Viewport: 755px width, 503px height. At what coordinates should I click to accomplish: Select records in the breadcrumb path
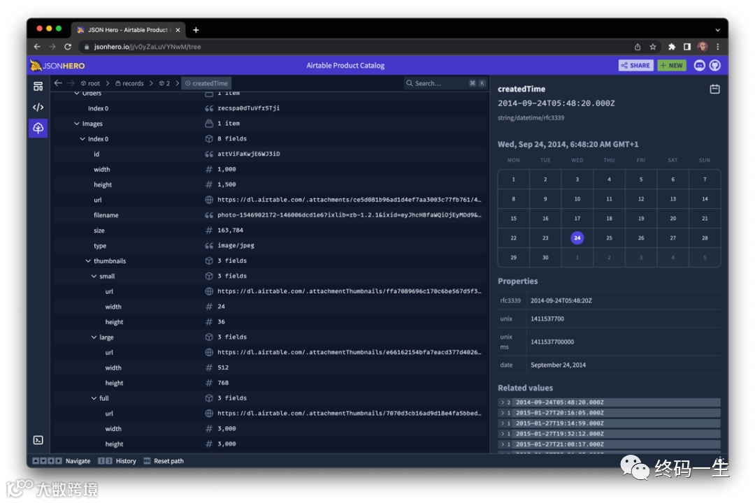[129, 83]
